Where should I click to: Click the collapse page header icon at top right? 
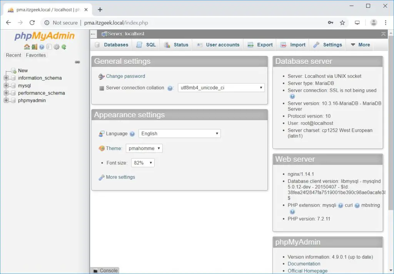(383, 34)
